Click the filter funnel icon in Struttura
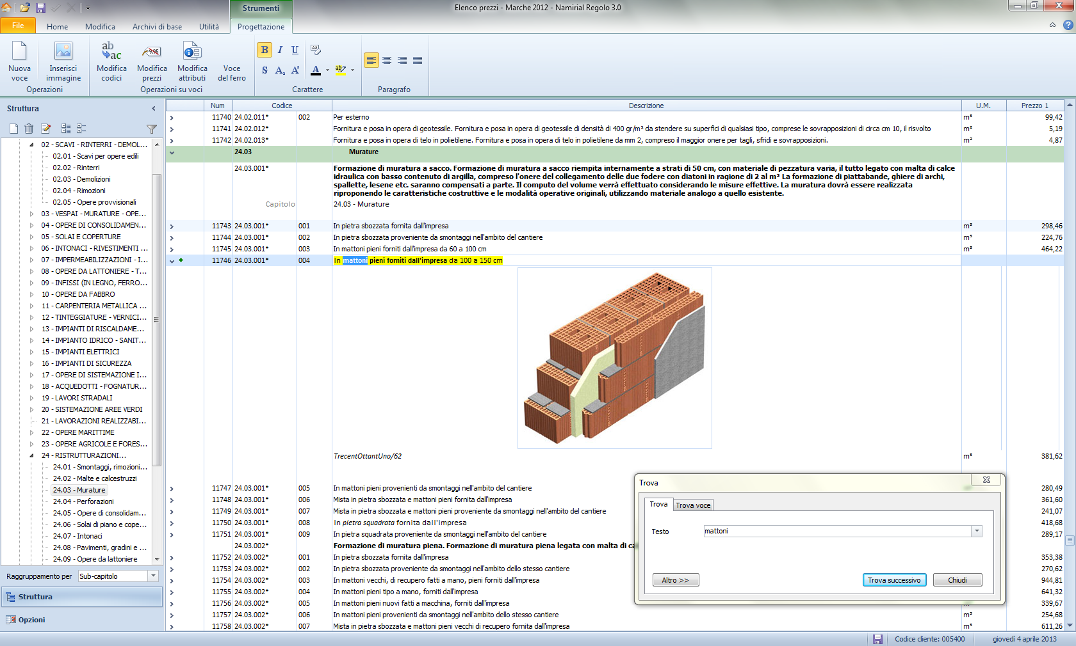This screenshot has height=646, width=1076. [152, 129]
